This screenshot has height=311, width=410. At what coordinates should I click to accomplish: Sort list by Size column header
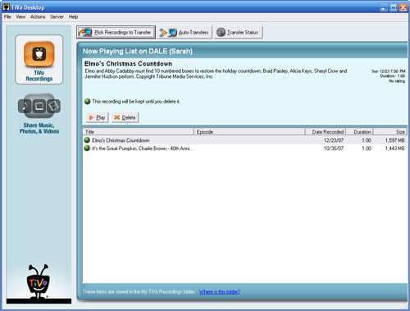390,132
